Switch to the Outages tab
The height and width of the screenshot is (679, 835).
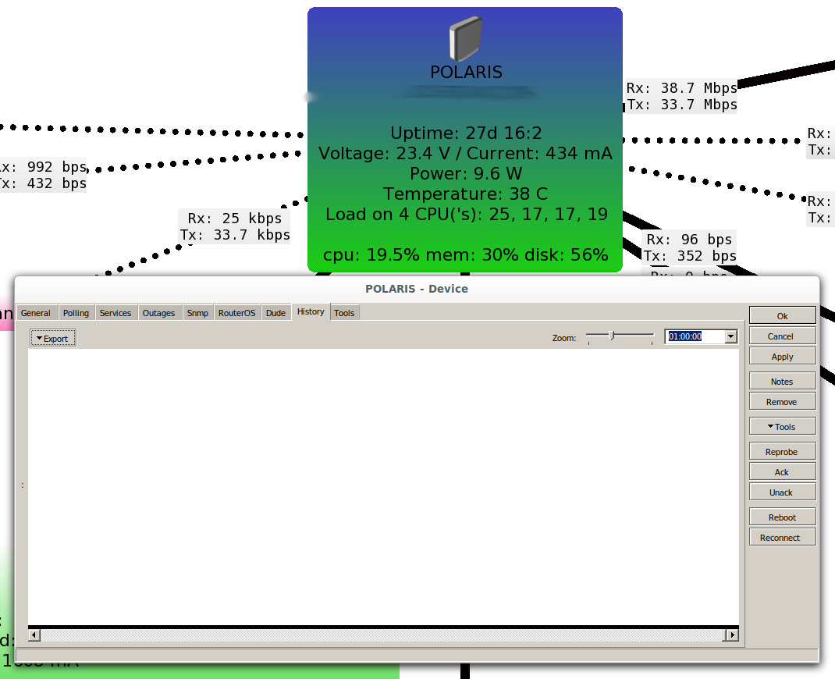(158, 313)
